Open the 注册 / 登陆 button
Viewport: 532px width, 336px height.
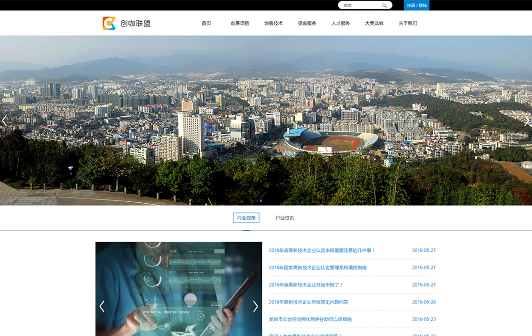[417, 5]
